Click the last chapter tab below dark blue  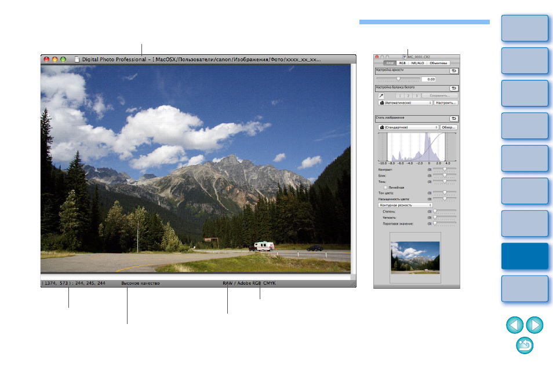[x=525, y=289]
